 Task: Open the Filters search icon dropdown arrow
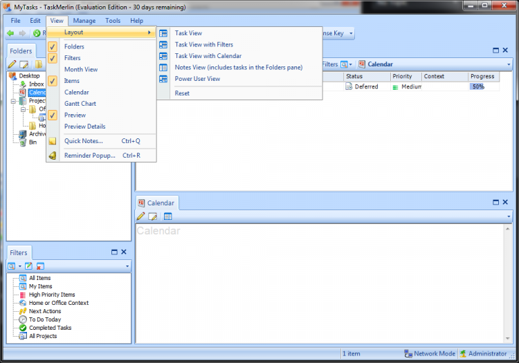[x=20, y=266]
